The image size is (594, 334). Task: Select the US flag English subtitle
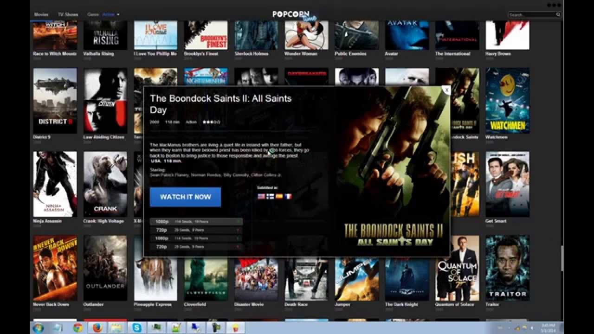pos(261,196)
